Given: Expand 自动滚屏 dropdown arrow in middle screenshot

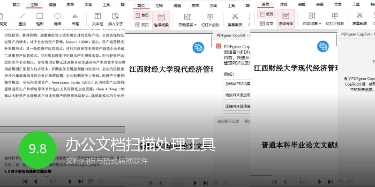Looking at the screenshot, I should pyautogui.click(x=195, y=25).
